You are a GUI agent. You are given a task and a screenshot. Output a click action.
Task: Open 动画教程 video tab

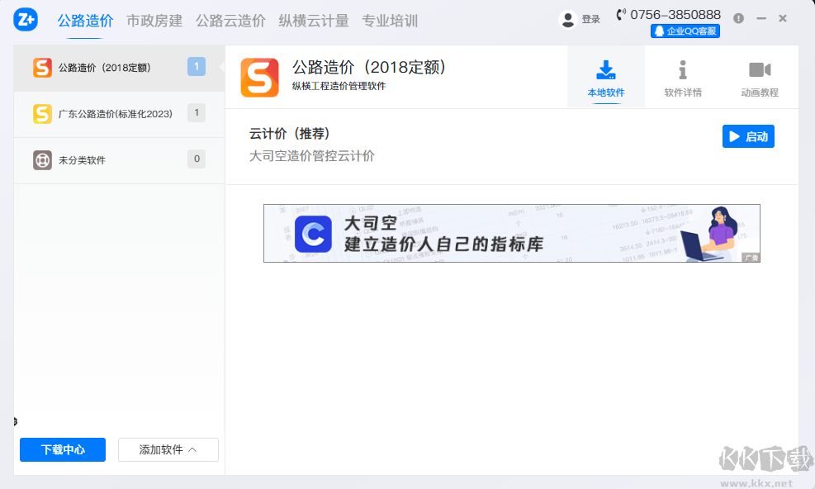[x=760, y=78]
